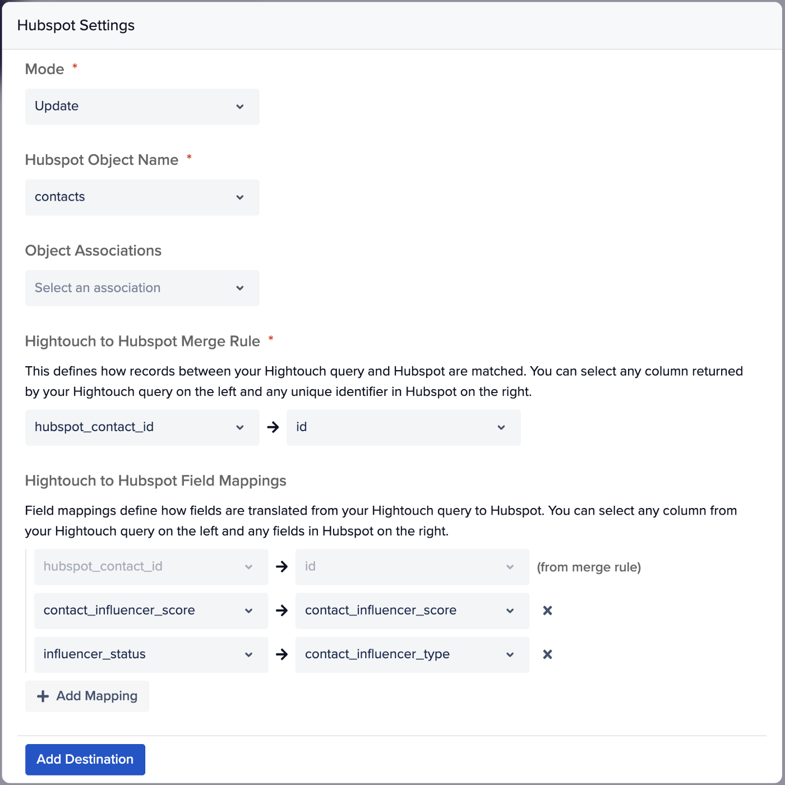
Task: Remove the contact_influencer_score mapping row
Action: point(547,611)
